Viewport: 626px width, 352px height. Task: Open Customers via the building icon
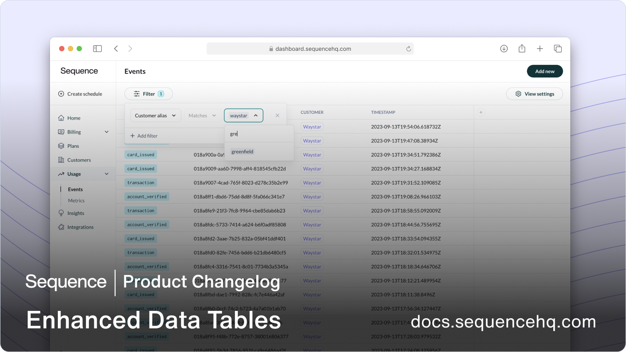click(62, 160)
